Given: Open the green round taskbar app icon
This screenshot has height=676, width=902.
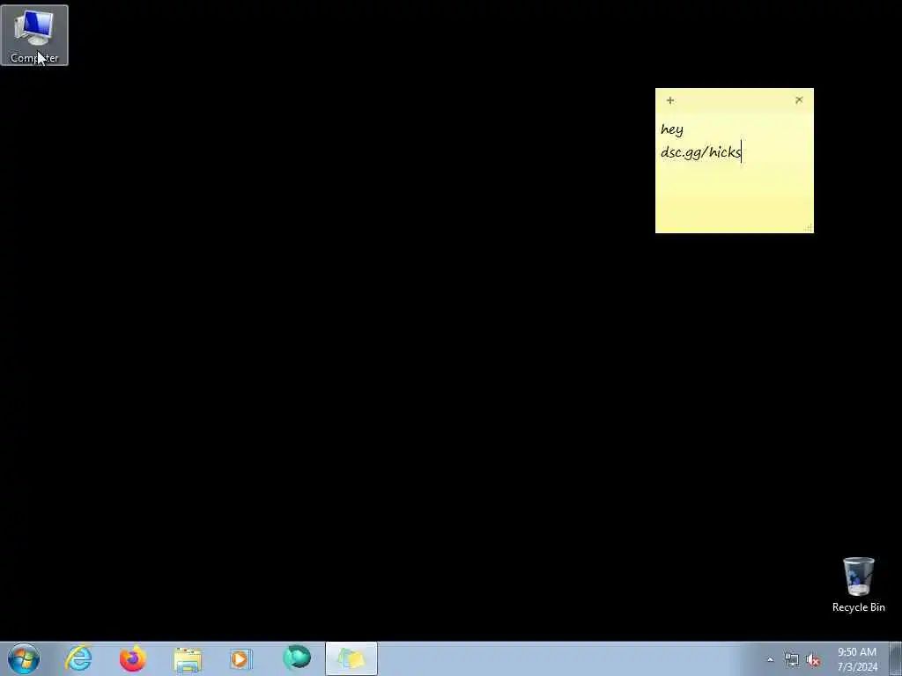Looking at the screenshot, I should [297, 658].
